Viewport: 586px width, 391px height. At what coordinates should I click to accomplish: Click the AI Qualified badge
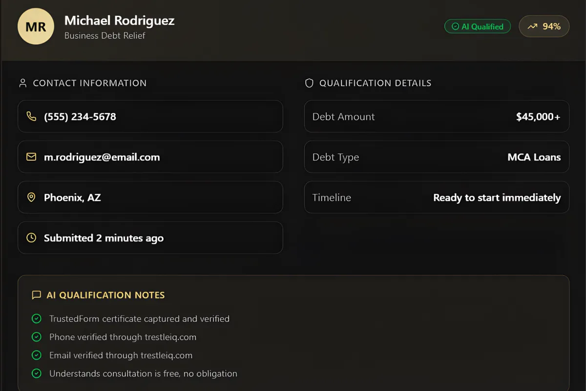tap(477, 26)
